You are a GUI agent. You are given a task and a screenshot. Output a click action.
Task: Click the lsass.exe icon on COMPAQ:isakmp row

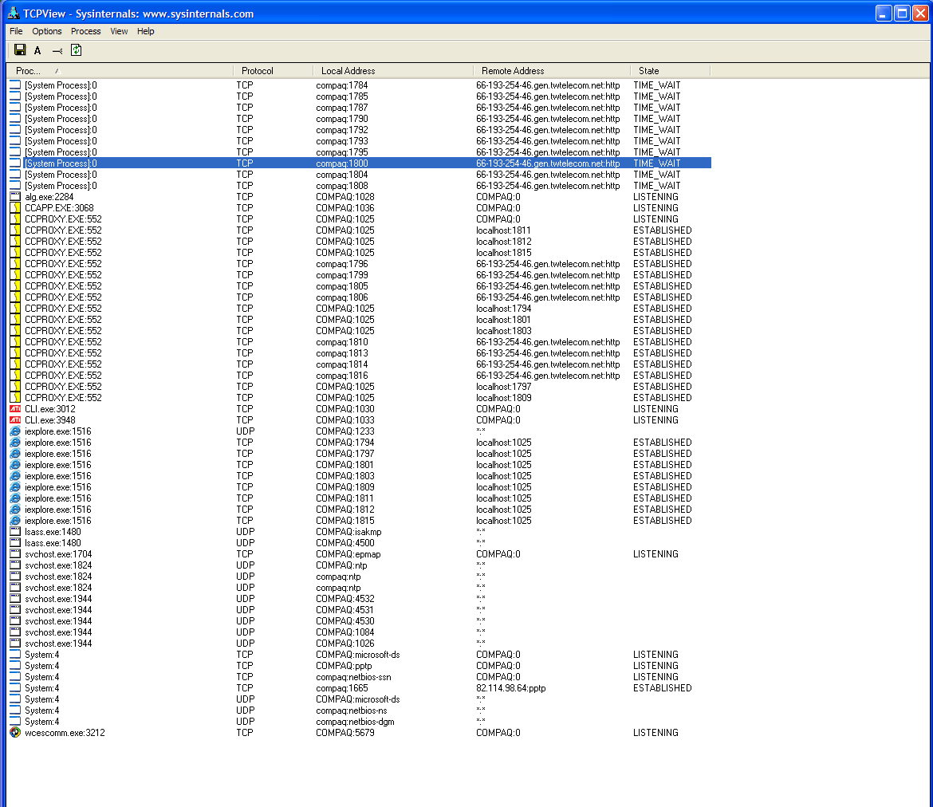(x=15, y=532)
